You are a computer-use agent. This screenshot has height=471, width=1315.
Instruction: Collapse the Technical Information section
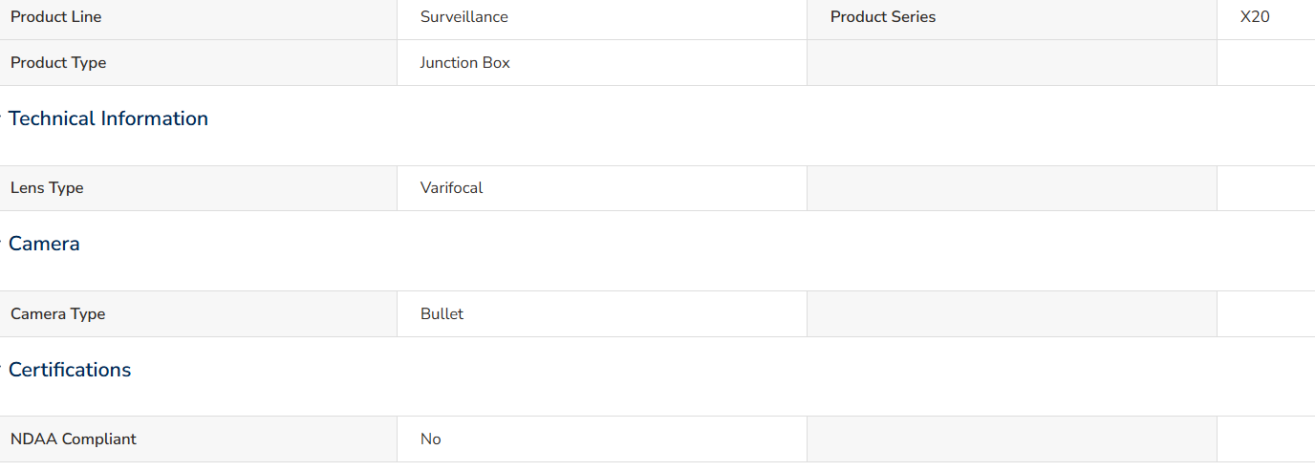(x=108, y=119)
